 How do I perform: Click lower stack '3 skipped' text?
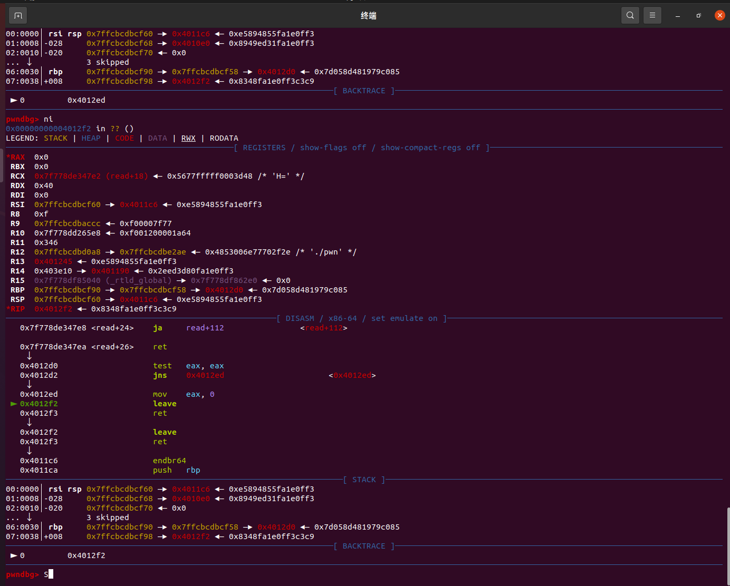click(108, 517)
